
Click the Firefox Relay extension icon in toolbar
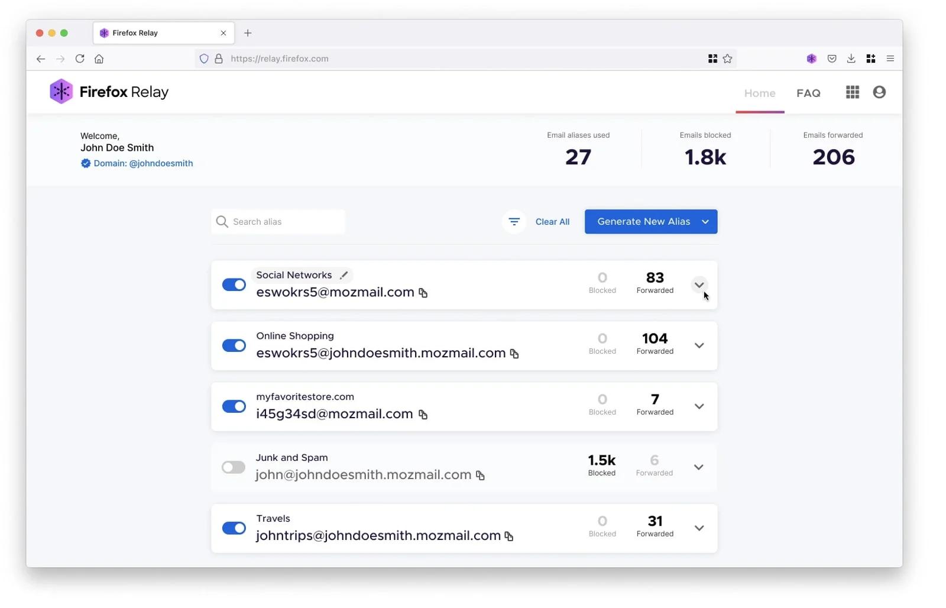[x=811, y=59]
